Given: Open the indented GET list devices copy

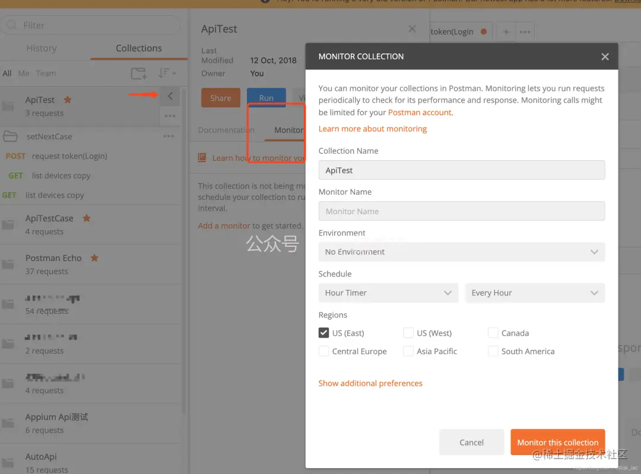Looking at the screenshot, I should (x=49, y=176).
